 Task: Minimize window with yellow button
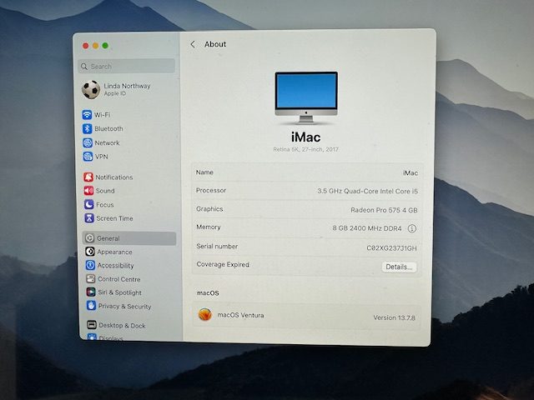96,46
